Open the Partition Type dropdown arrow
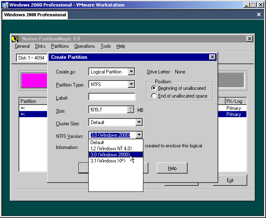Screen dimensions: 266x218 tap(131, 84)
